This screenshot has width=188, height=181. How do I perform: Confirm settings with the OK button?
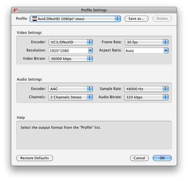[x=162, y=158]
